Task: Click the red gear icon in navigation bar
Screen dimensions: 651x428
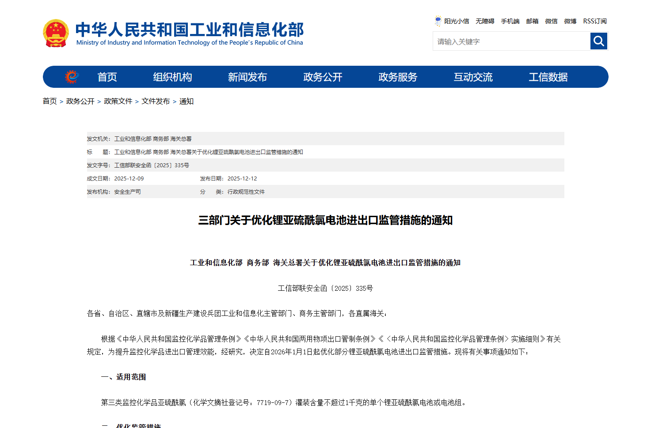Action: tap(72, 77)
